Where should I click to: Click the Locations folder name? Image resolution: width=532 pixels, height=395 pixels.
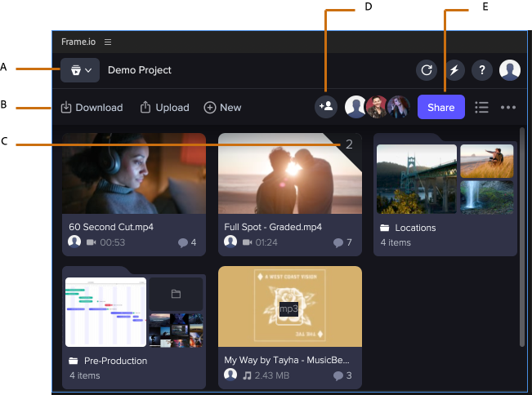(x=415, y=228)
